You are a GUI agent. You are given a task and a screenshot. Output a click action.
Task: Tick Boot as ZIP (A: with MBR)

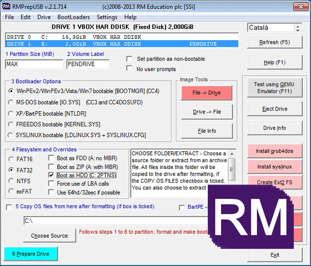tap(51, 167)
